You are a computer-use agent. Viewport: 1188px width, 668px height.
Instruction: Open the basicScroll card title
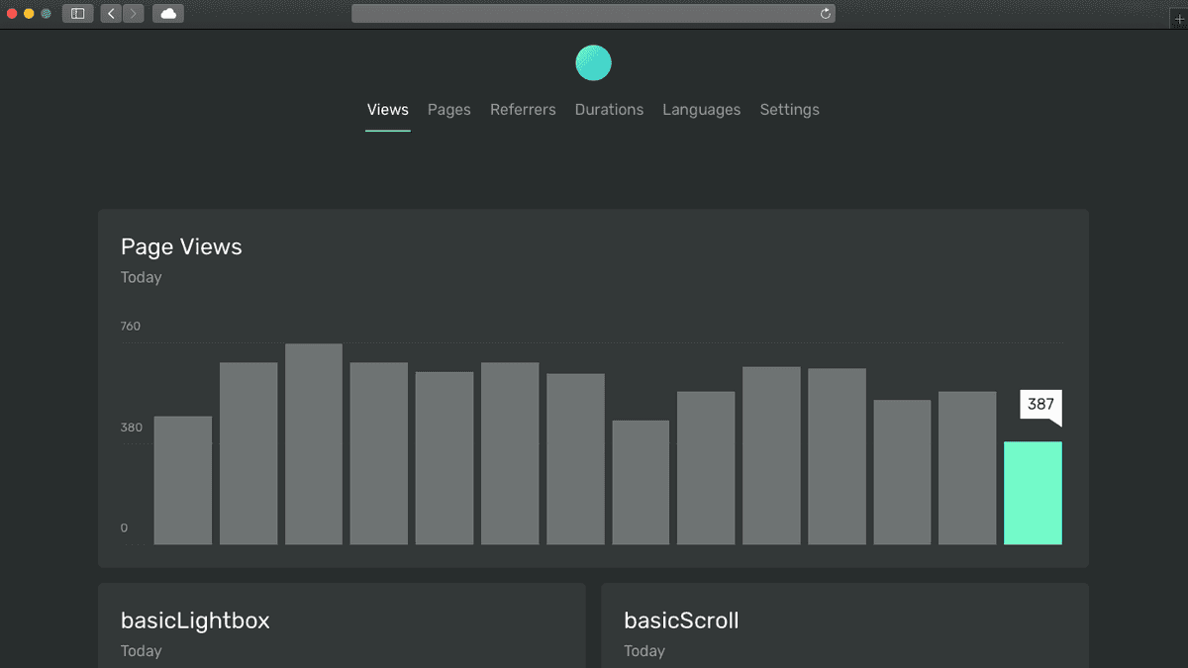tap(681, 620)
